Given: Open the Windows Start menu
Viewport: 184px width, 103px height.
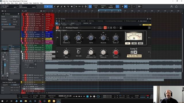Looking at the screenshot, I should click(x=2, y=101).
